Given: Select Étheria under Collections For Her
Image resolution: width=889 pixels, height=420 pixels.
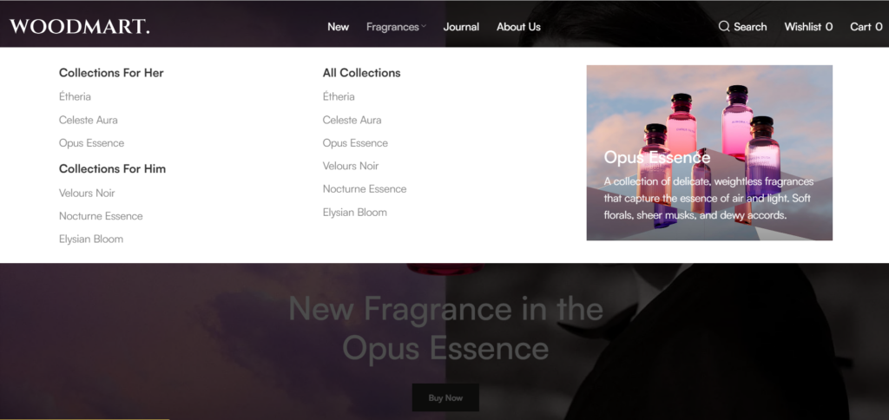Looking at the screenshot, I should tap(75, 96).
